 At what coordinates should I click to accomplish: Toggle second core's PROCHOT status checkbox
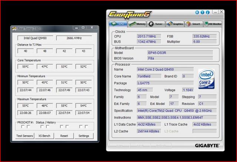tap(42, 126)
